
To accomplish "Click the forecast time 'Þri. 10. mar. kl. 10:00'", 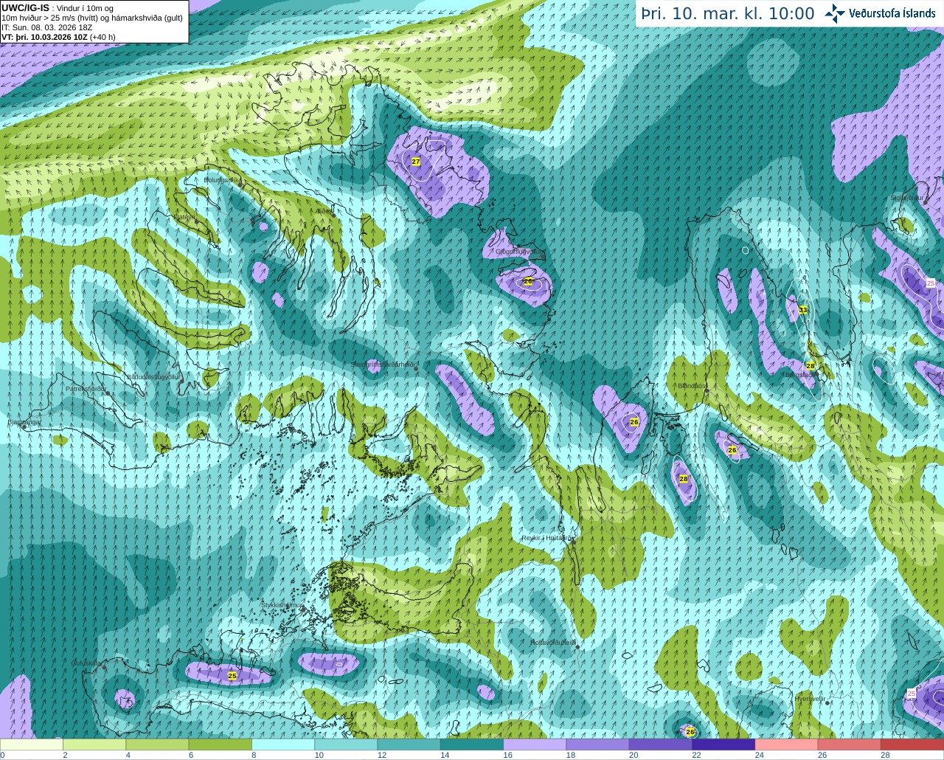I will 727,14.
